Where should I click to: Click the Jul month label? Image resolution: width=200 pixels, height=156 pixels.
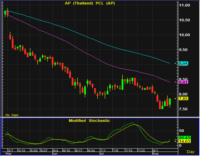tap(102, 154)
